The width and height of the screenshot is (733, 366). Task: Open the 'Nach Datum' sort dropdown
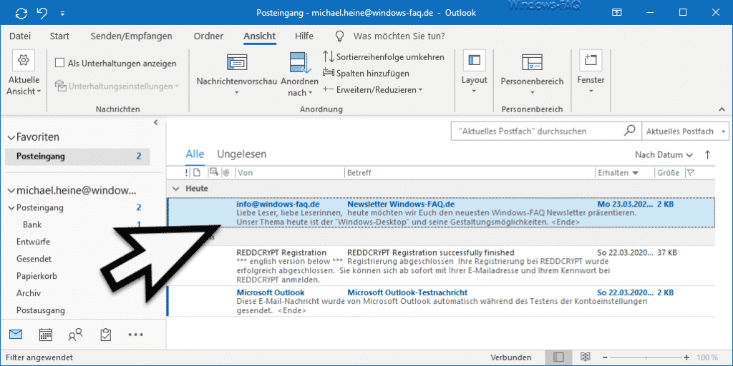[x=664, y=154]
